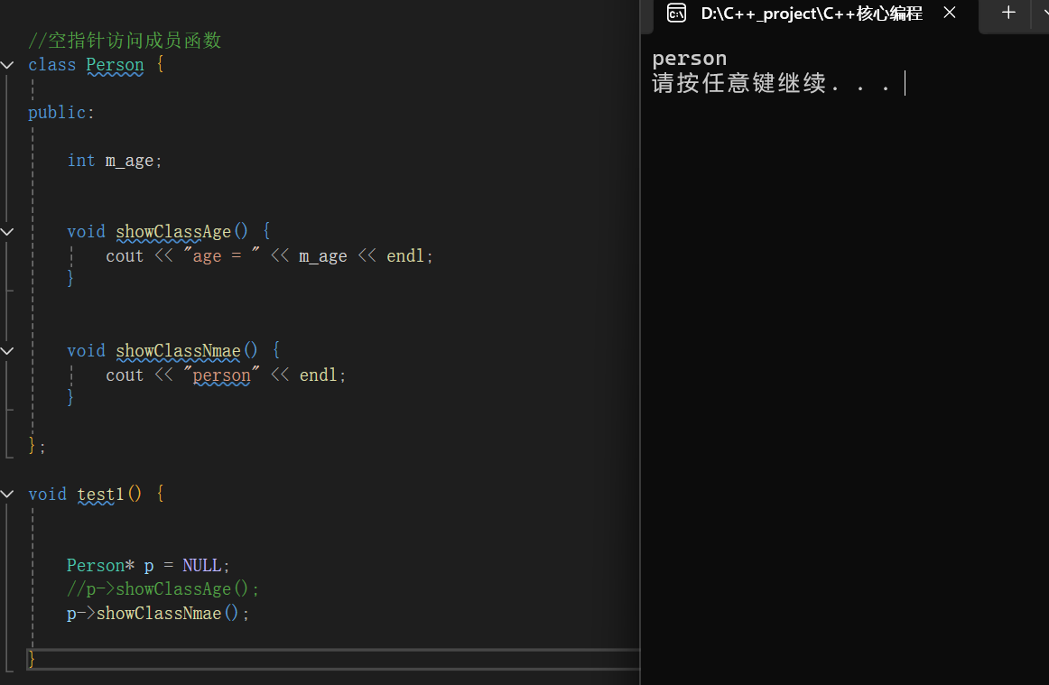Click the NULL keyword in pointer assignment
The image size is (1049, 685).
click(202, 565)
